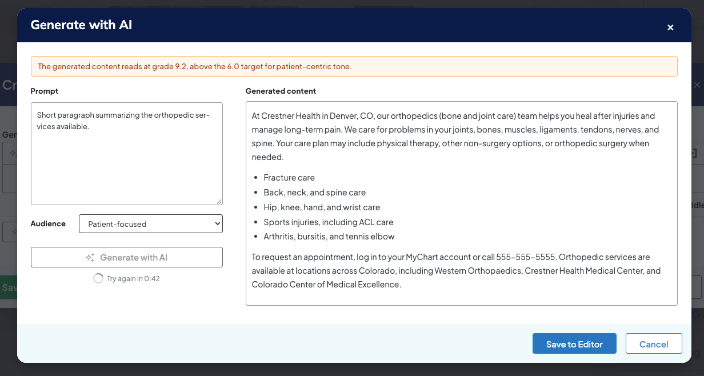
Task: Click the paragraph starting 'At Crestner Health'
Action: (x=455, y=137)
